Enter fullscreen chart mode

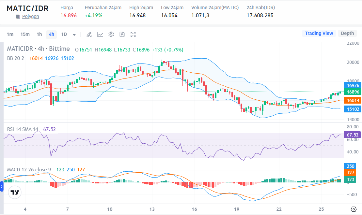[133, 34]
